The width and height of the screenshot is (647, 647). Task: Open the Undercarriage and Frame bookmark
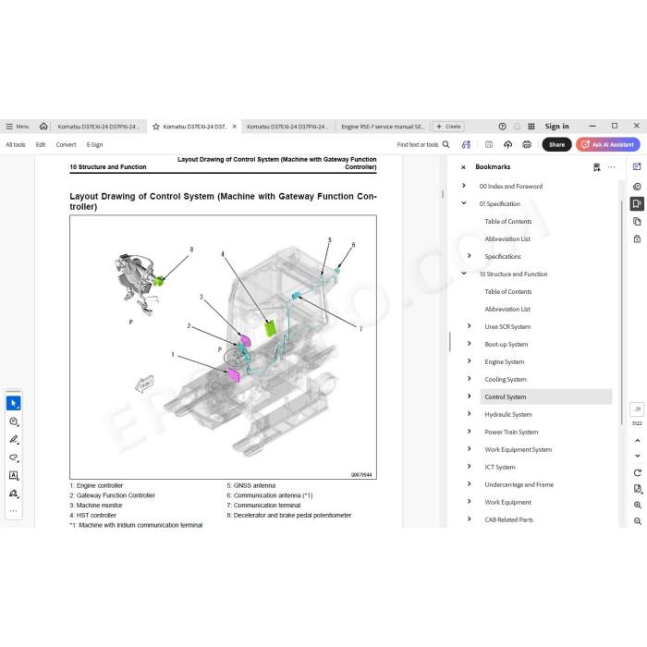click(x=519, y=484)
